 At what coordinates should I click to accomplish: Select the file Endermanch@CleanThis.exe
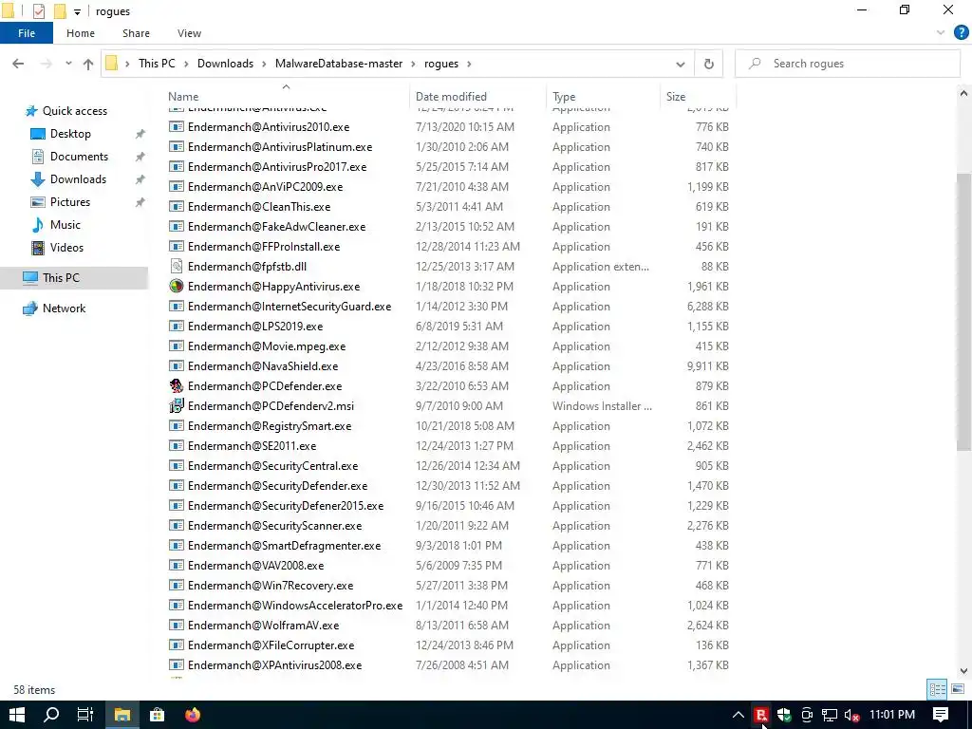click(x=258, y=206)
